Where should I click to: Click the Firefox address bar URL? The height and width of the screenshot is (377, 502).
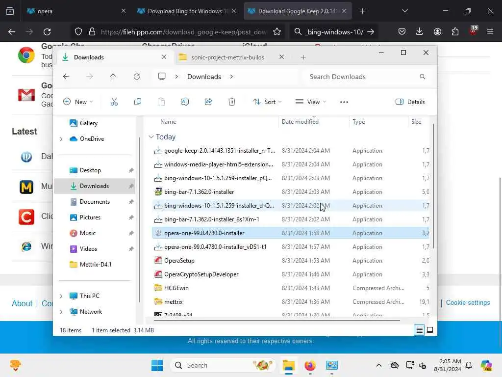click(183, 32)
